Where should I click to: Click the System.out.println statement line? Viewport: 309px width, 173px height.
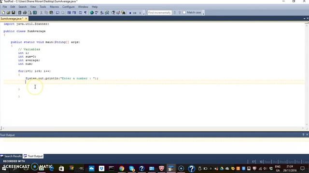pos(62,78)
